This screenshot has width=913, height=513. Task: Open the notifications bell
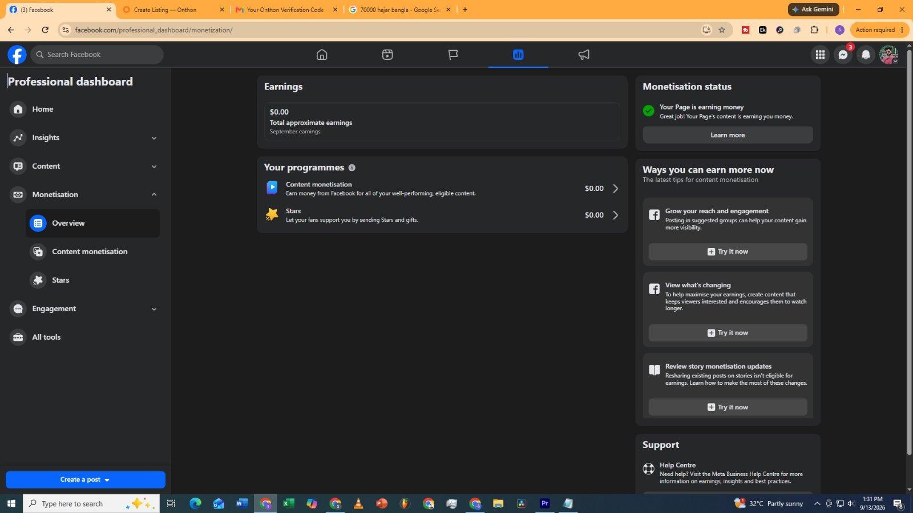(866, 55)
